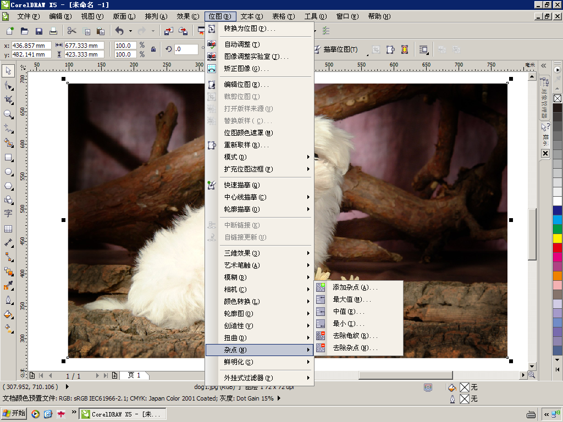Viewport: 563px width, 422px height.
Task: Expand document color profile arrow
Action: (279, 398)
